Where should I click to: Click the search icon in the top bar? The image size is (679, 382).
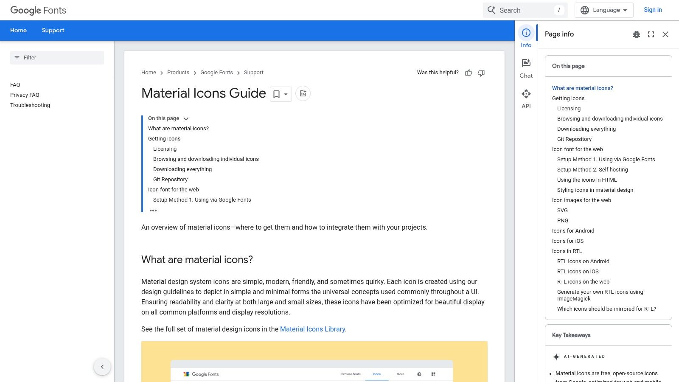[x=491, y=10]
